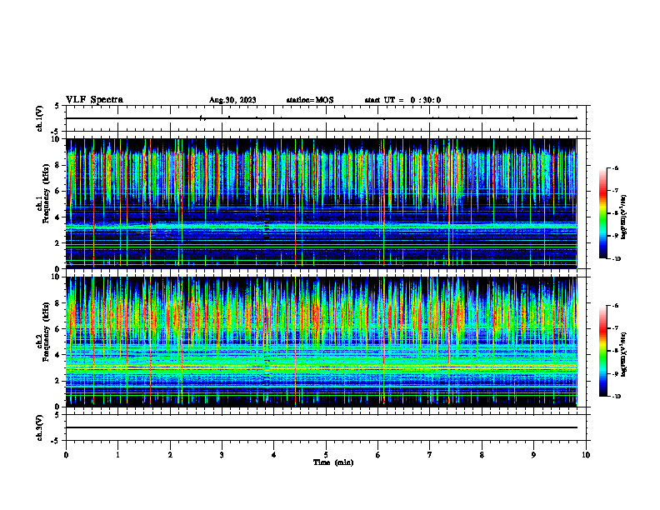The height and width of the screenshot is (510, 660).
Task: Click the time axis tick label "7"
Action: [x=430, y=455]
